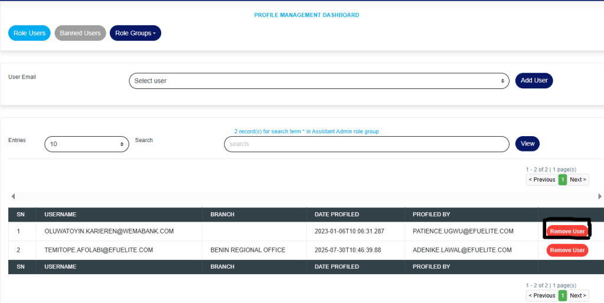Click the USERNAME column header

click(60, 215)
